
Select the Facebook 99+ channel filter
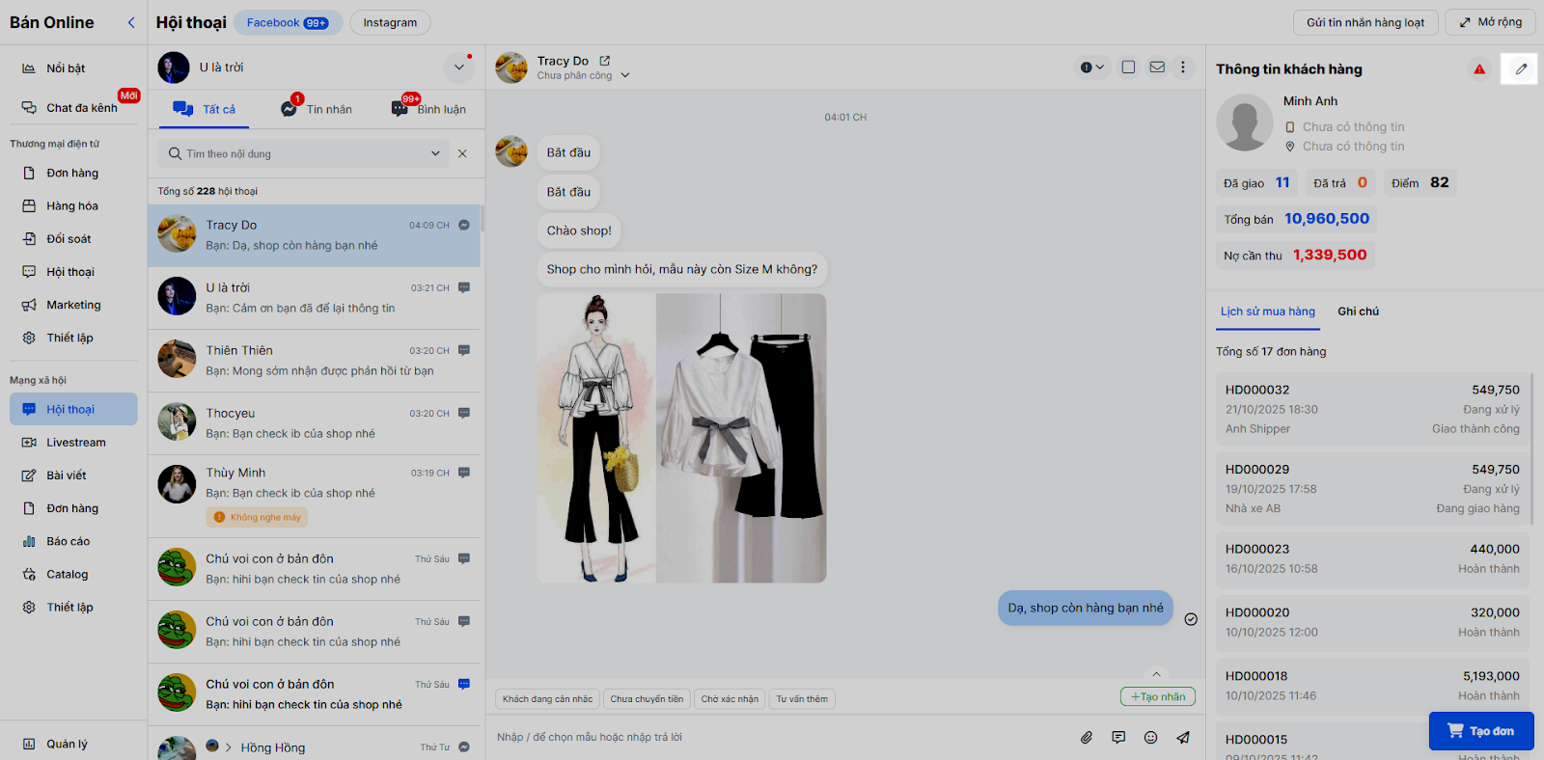[x=288, y=22]
